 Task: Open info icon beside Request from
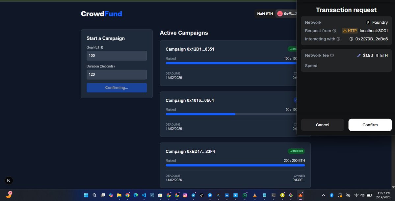[334, 31]
